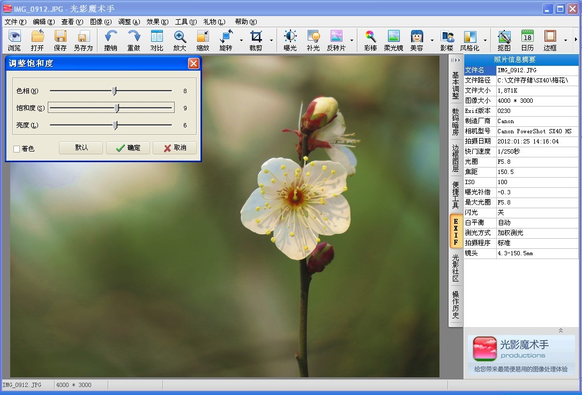Expand the dropdown arrow beside Crop (裁剪)
The width and height of the screenshot is (582, 395).
(271, 40)
